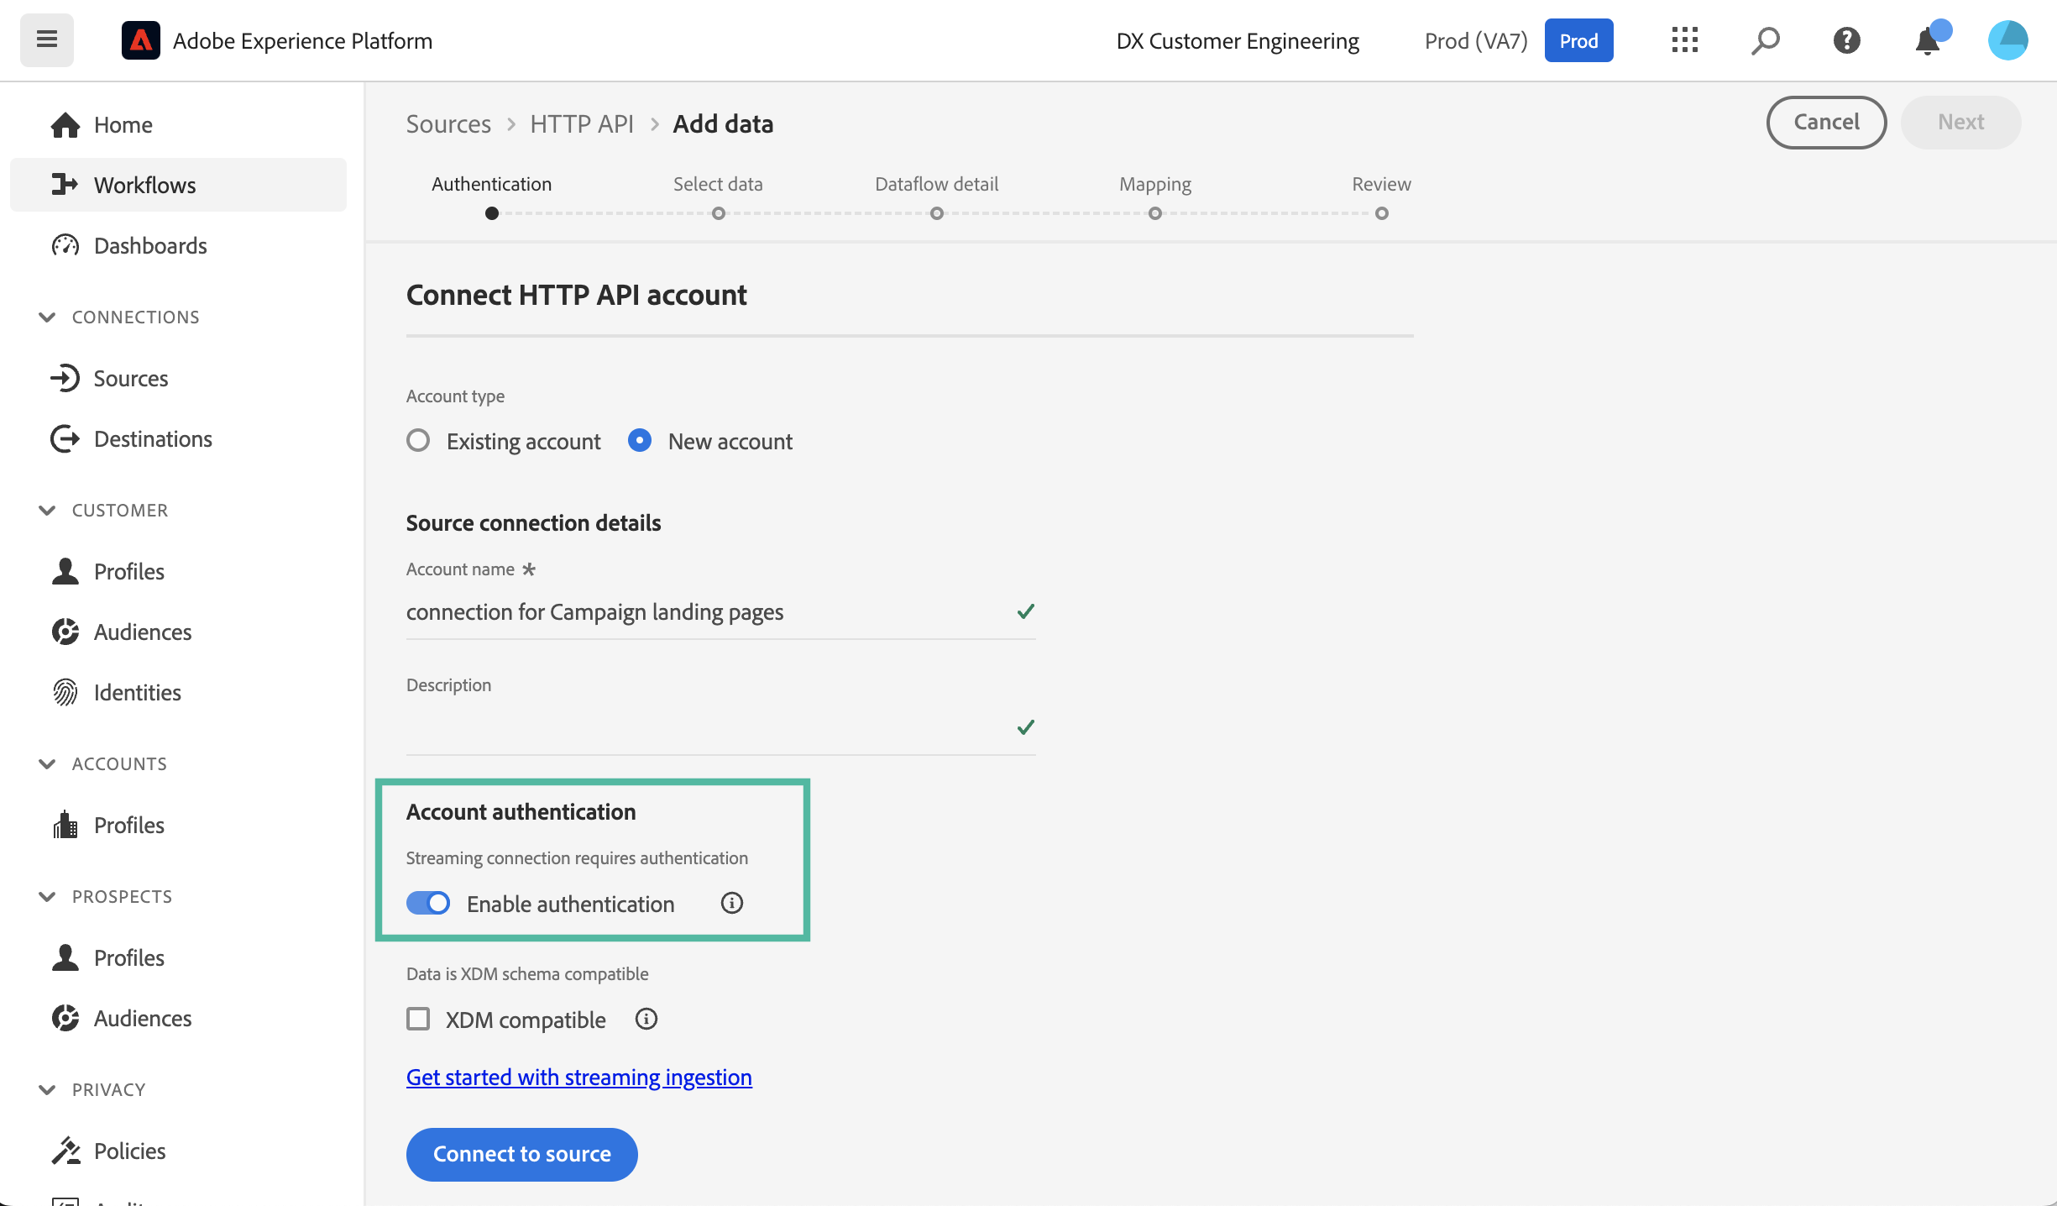Open the help question mark icon
This screenshot has width=2057, height=1206.
click(1846, 40)
